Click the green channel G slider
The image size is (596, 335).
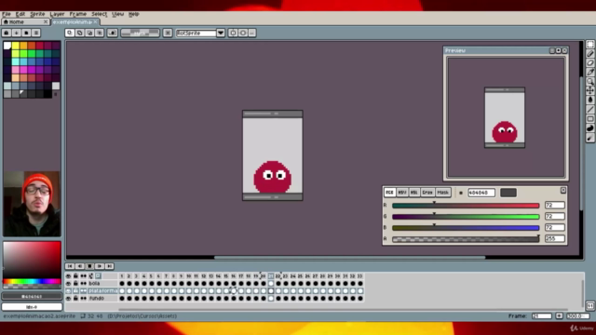[x=466, y=217]
